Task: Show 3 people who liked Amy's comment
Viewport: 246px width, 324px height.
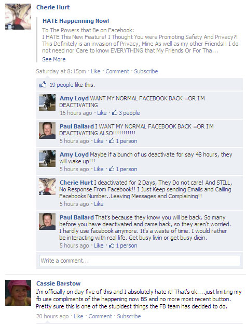Action: 129,113
